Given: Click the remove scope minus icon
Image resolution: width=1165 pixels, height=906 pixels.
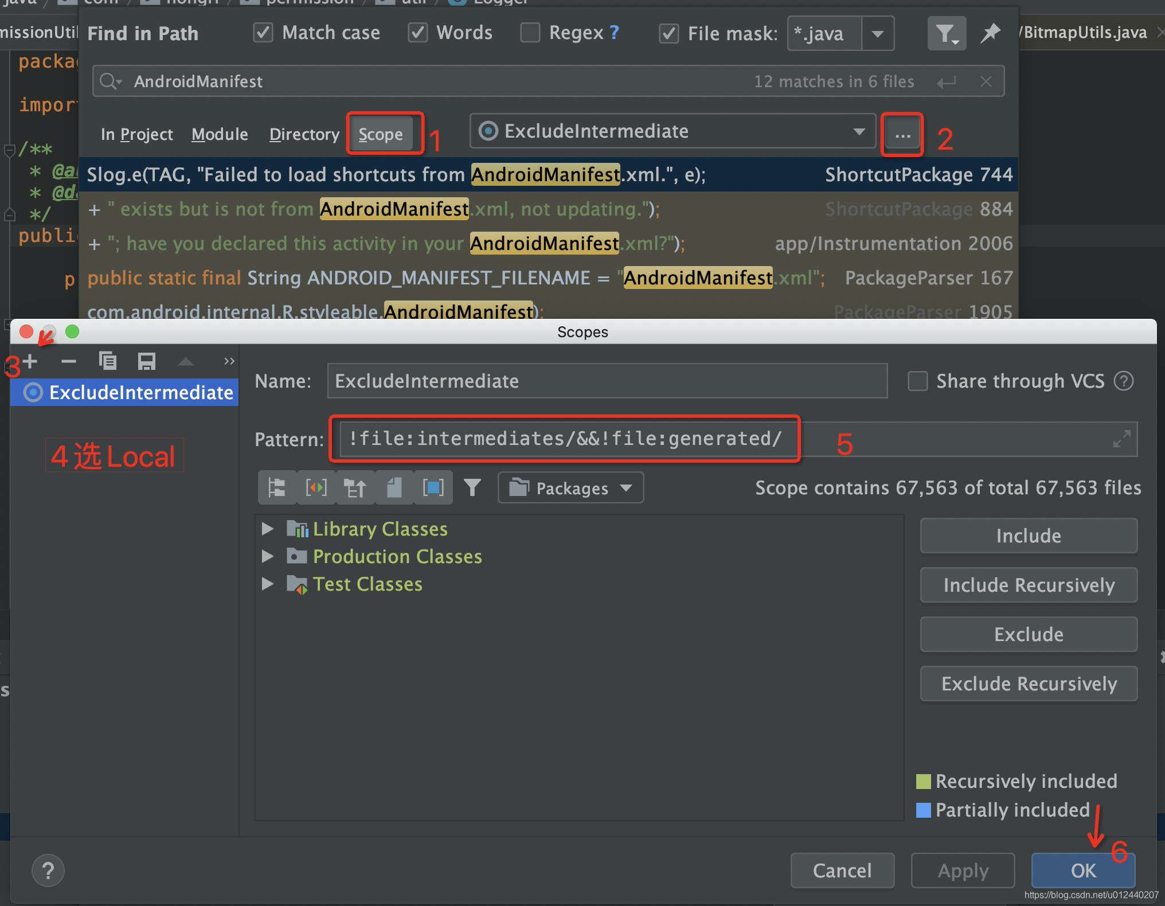Looking at the screenshot, I should pyautogui.click(x=68, y=361).
